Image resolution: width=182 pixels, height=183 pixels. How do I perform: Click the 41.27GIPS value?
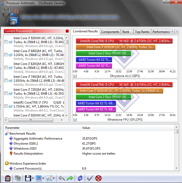coord(89,144)
